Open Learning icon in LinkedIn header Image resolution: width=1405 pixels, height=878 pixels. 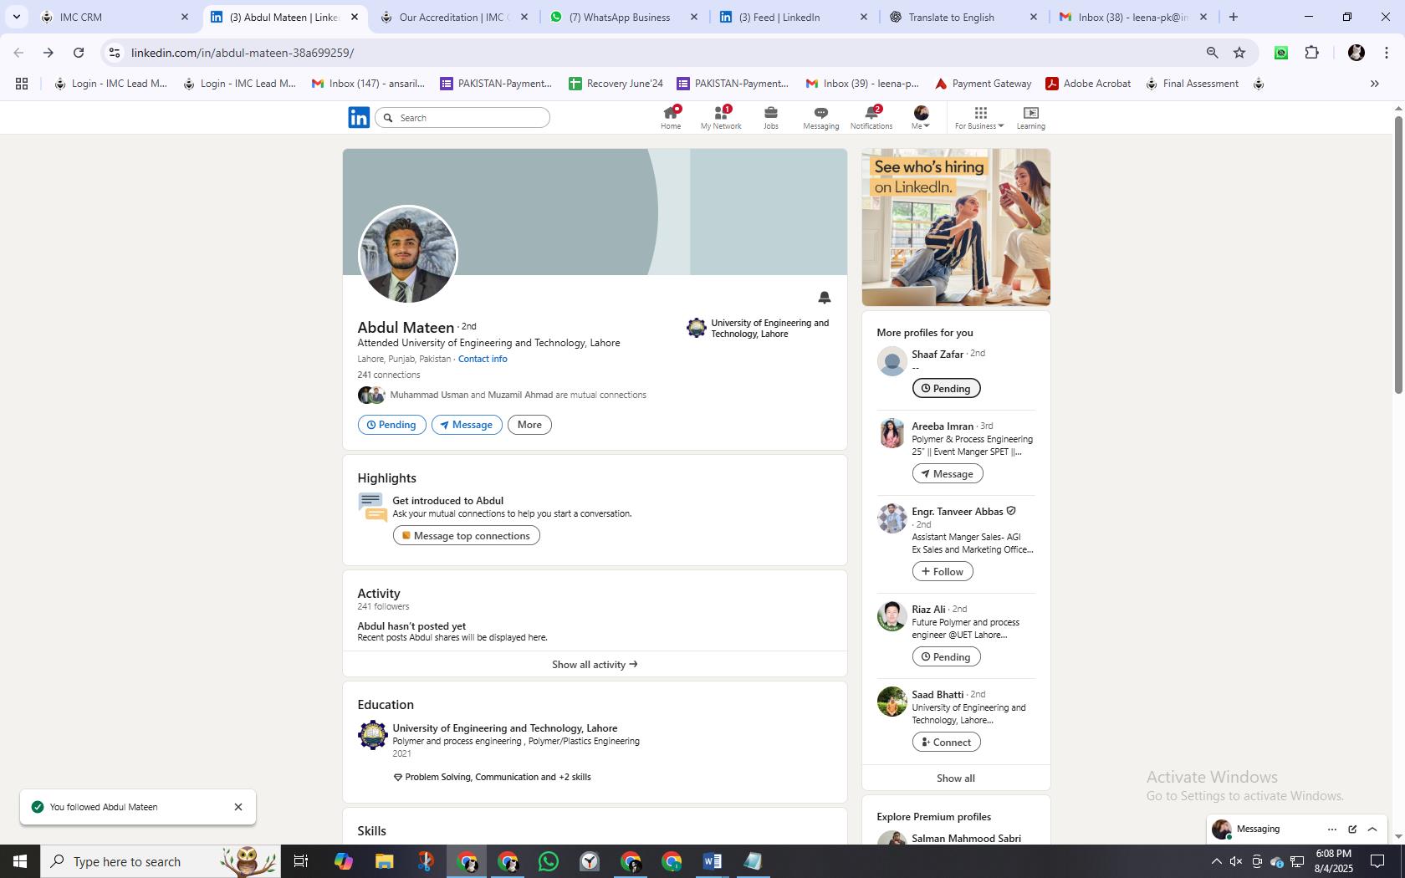pos(1031,117)
